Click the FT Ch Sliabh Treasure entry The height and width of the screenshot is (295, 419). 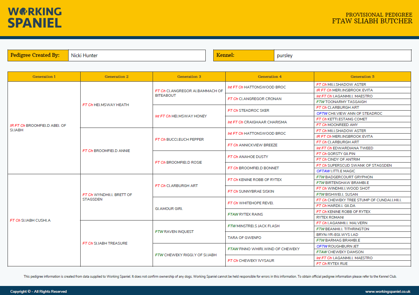pos(105,243)
